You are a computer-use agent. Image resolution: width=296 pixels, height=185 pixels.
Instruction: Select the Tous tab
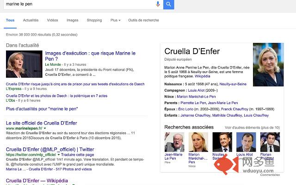click(10, 20)
